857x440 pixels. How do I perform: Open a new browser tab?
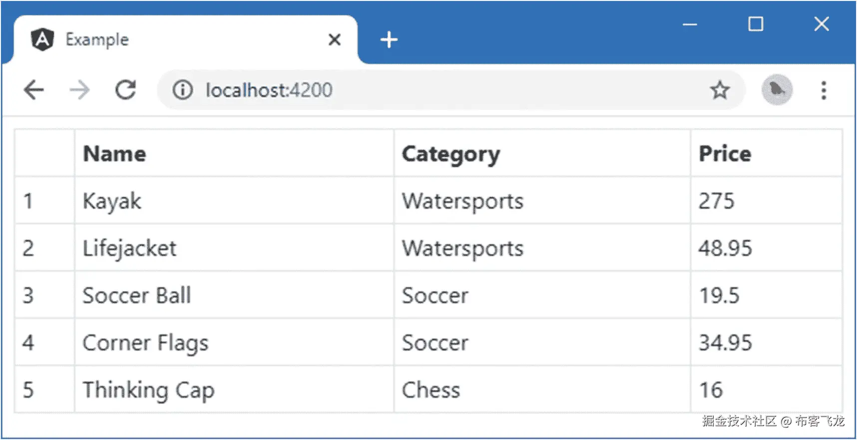tap(389, 39)
